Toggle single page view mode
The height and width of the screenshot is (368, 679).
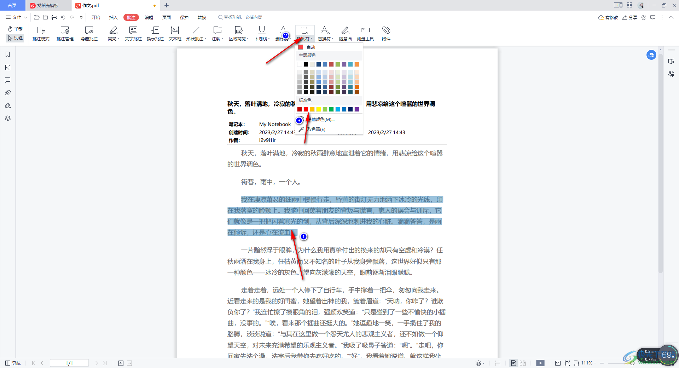(513, 363)
